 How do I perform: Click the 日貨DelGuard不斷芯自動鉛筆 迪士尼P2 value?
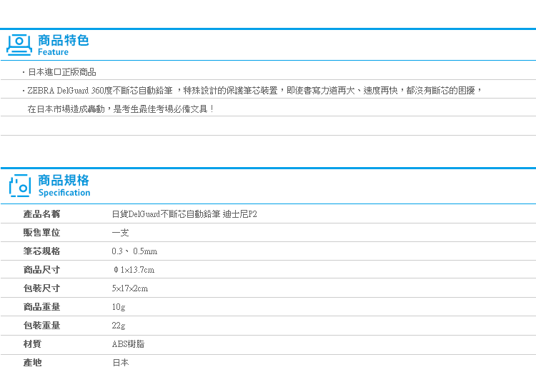click(x=184, y=214)
